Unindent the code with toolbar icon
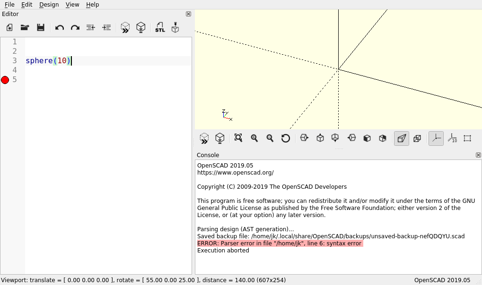The image size is (482, 285). pyautogui.click(x=91, y=27)
